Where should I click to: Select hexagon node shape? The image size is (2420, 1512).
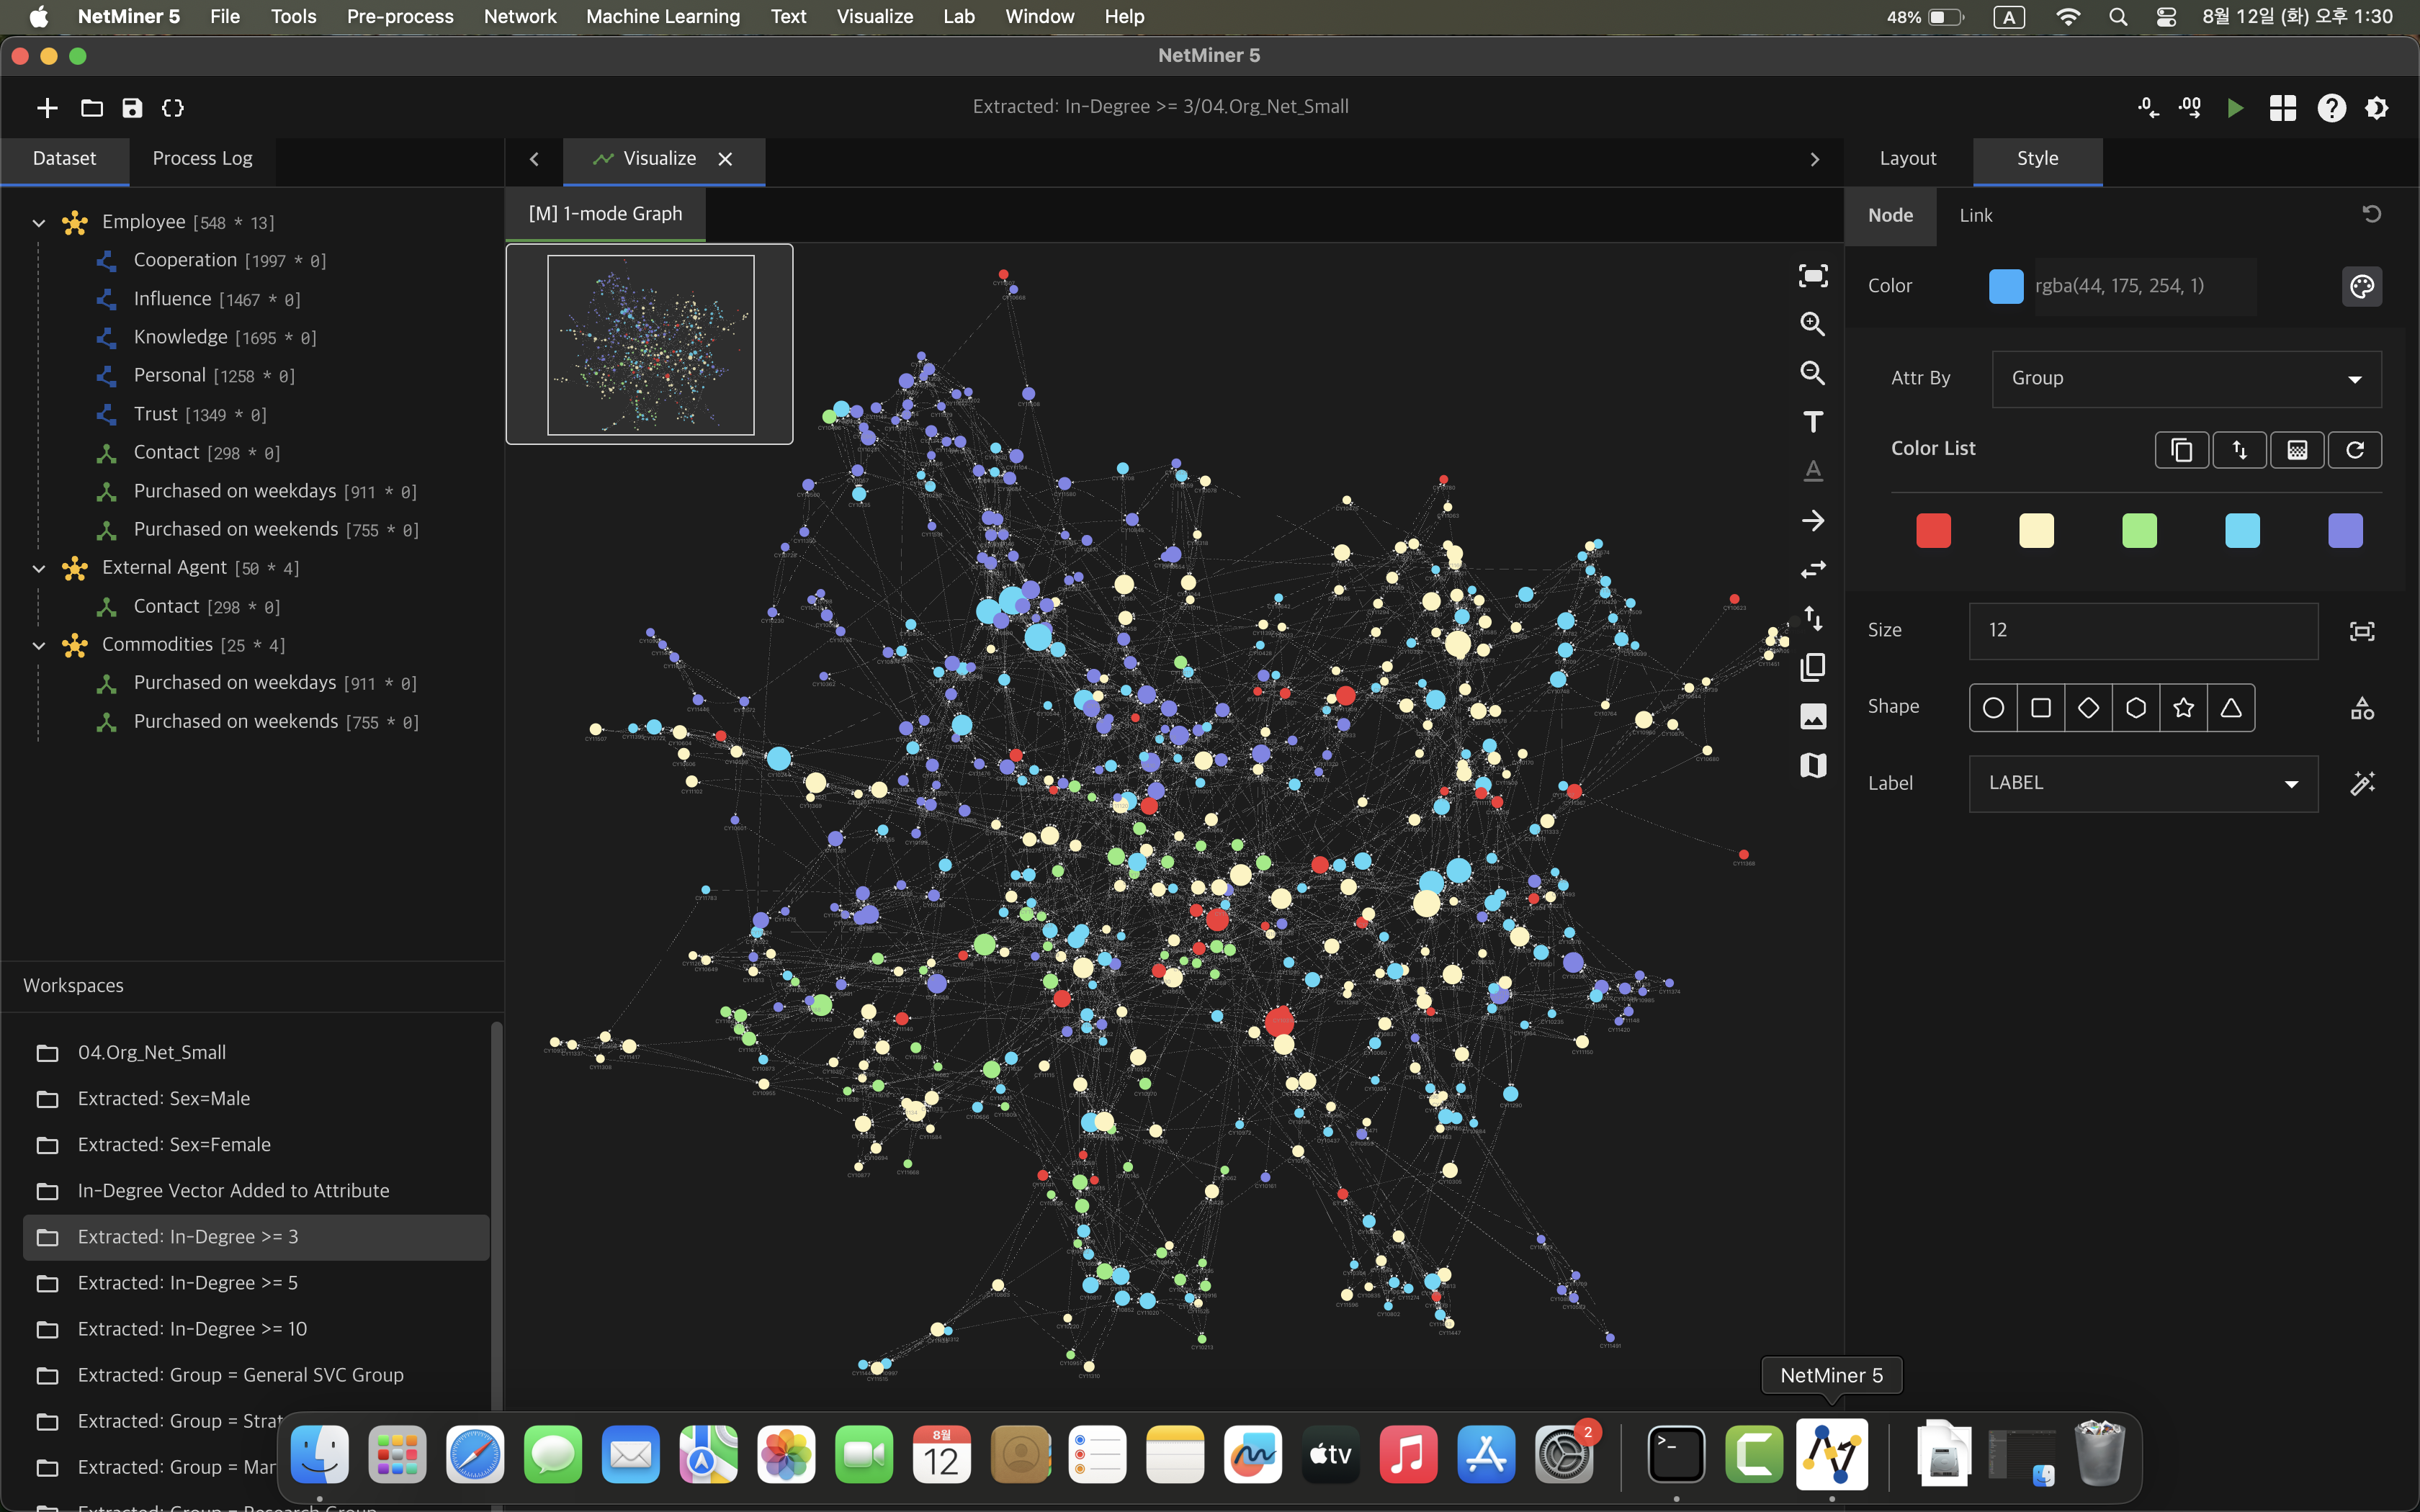click(2136, 708)
